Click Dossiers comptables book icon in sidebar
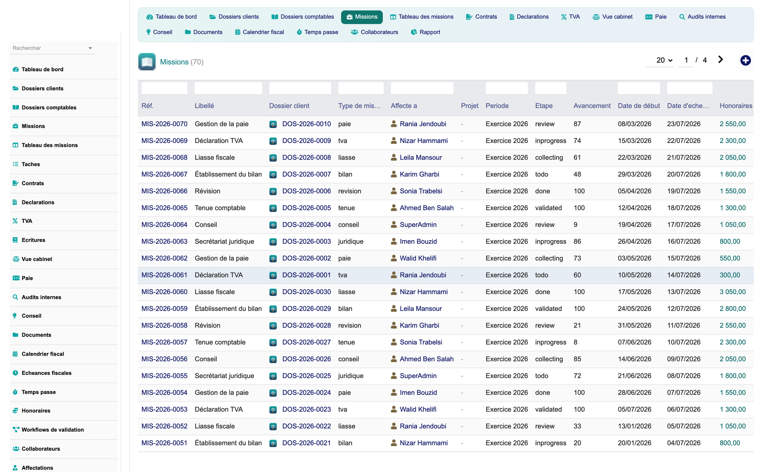 click(x=16, y=107)
